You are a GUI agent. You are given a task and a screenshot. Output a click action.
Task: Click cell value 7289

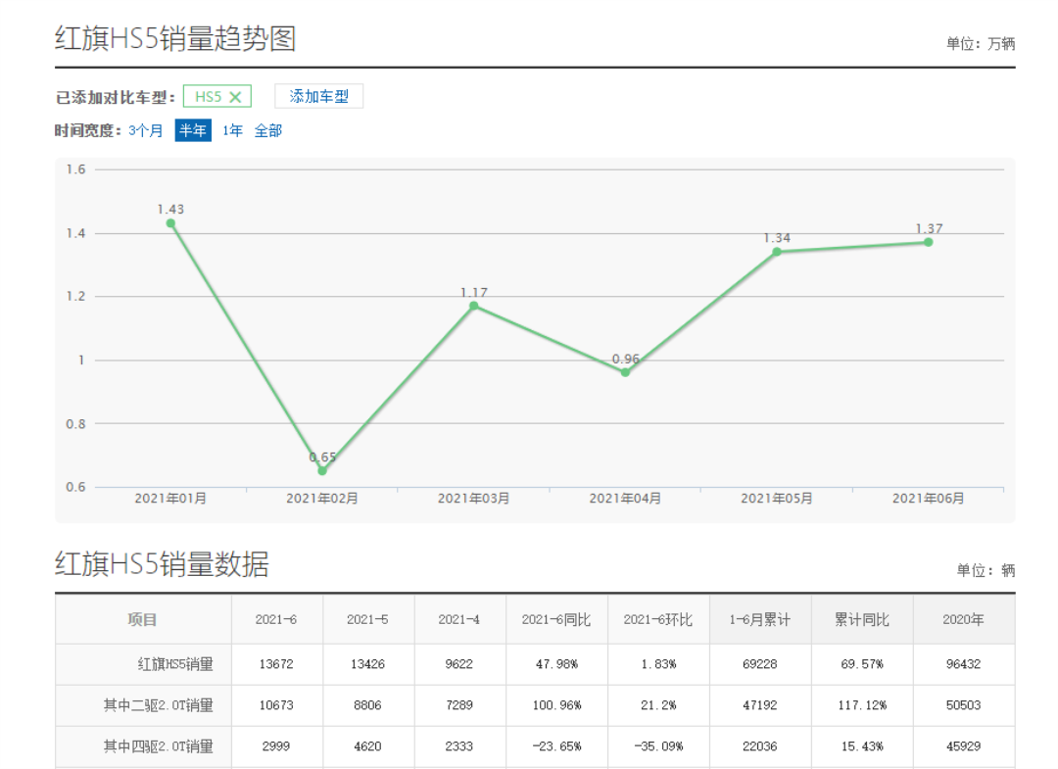click(458, 705)
